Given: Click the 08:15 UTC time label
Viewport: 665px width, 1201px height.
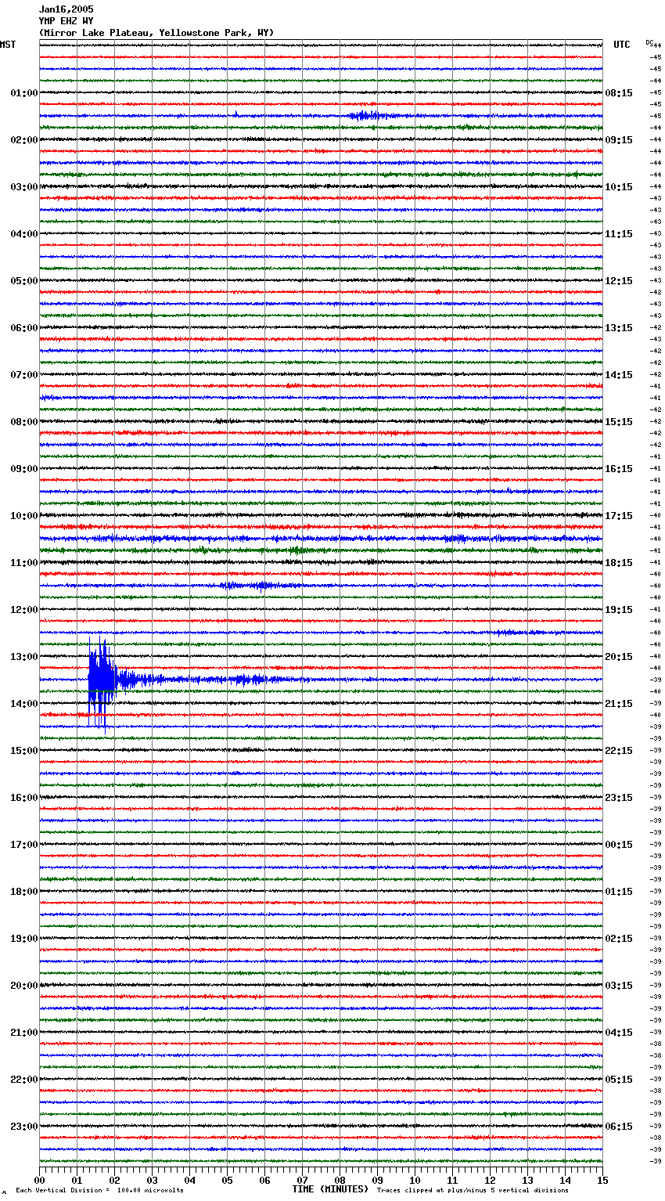Looking at the screenshot, I should (619, 93).
